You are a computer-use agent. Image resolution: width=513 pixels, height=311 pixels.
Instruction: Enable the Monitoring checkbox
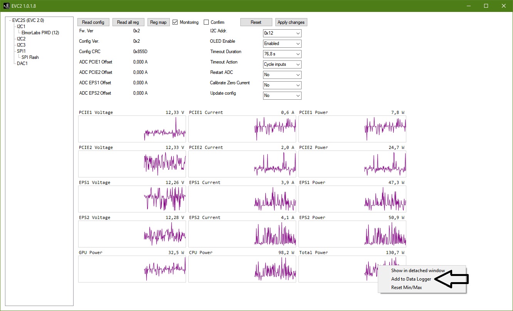(x=175, y=22)
